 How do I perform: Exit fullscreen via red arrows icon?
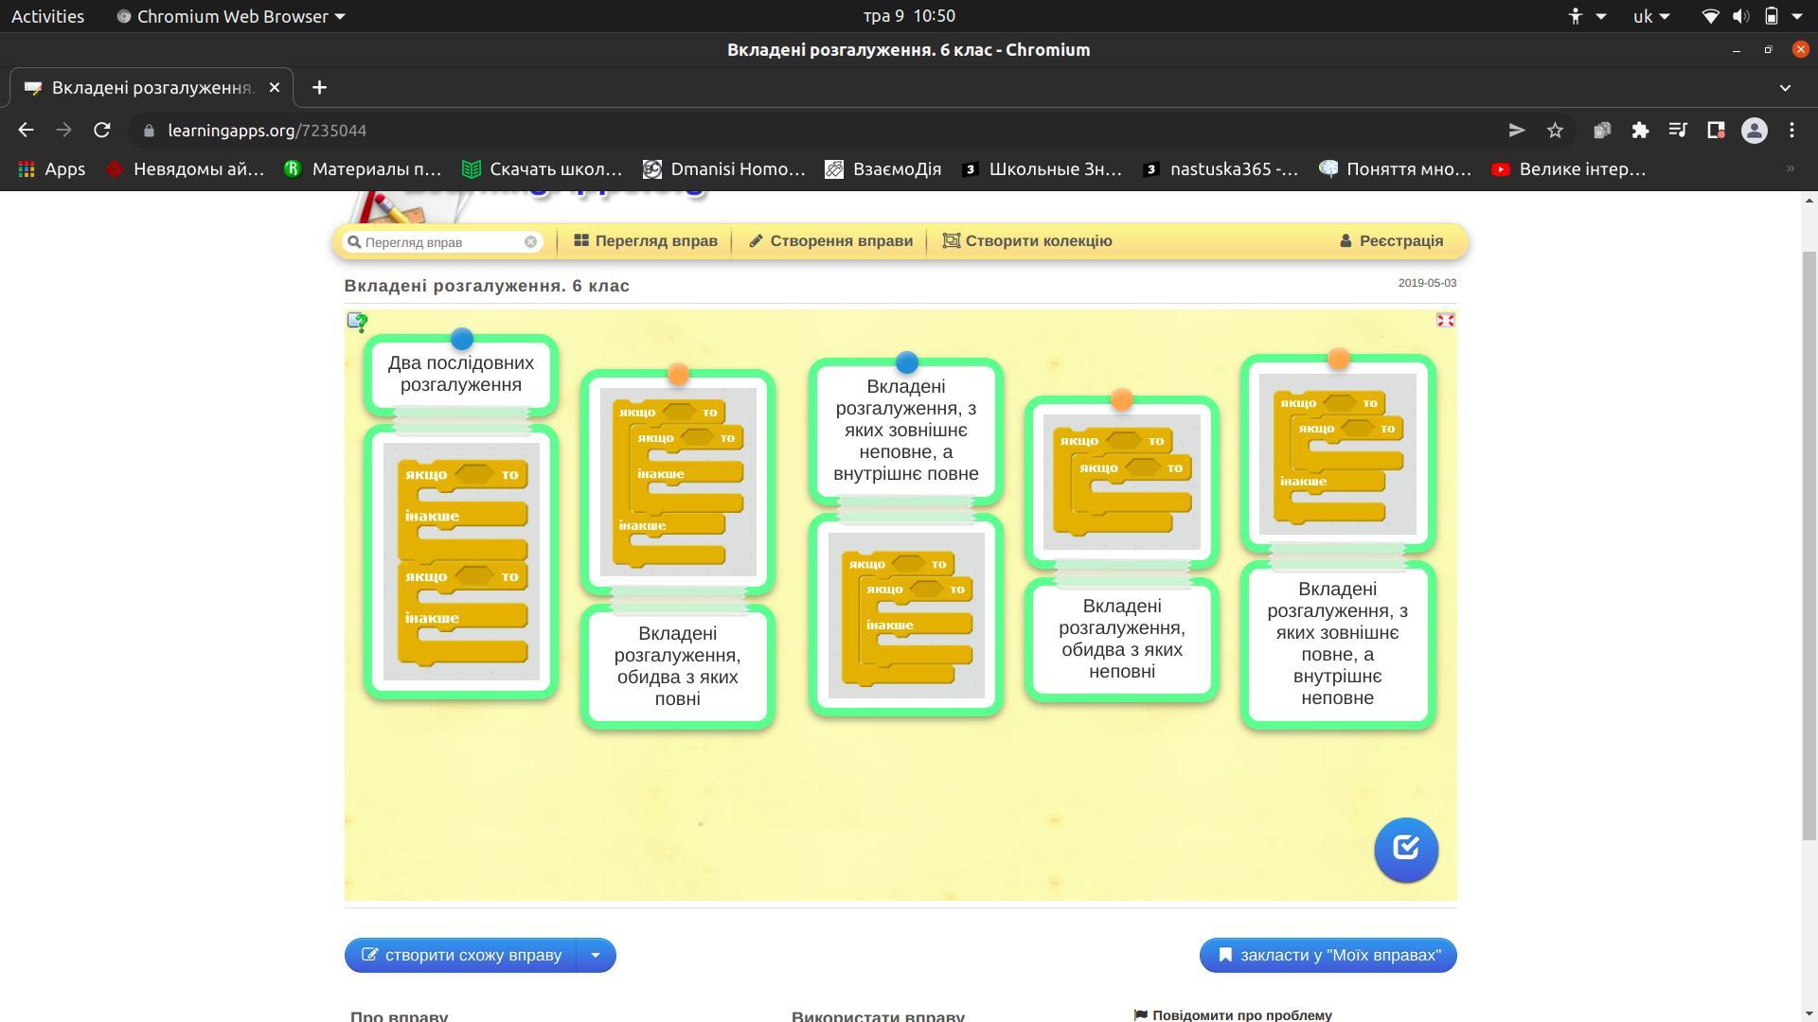[1445, 321]
